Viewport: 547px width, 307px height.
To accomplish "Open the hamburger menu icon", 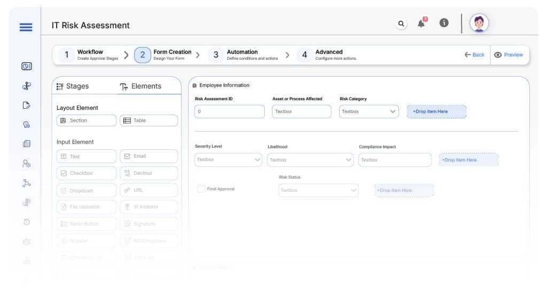I will pyautogui.click(x=26, y=28).
